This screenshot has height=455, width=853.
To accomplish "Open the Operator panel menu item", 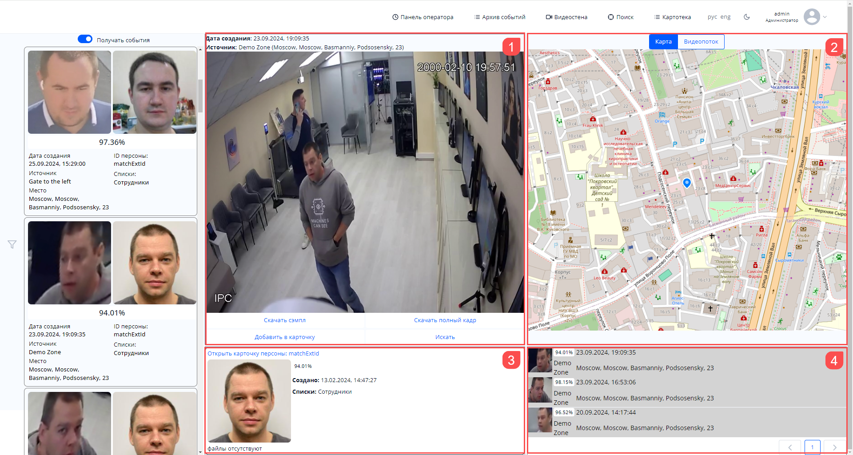I will coord(423,17).
